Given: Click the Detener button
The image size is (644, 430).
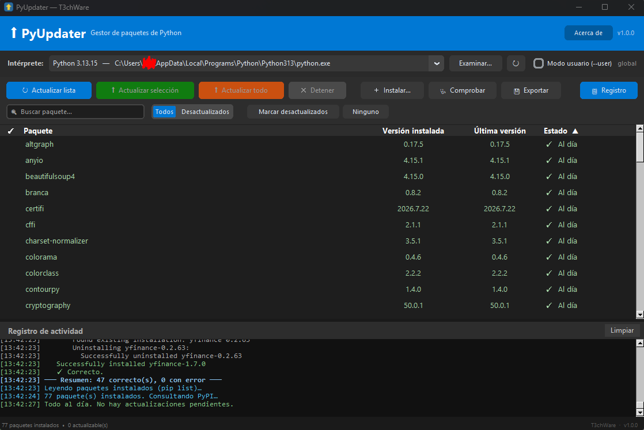Looking at the screenshot, I should tap(317, 90).
